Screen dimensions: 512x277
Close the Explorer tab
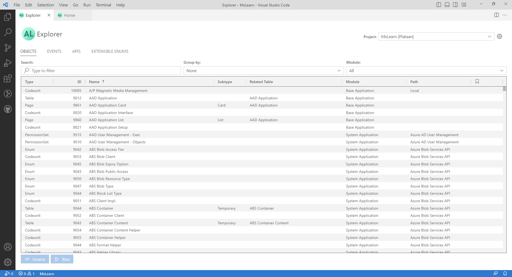click(49, 15)
